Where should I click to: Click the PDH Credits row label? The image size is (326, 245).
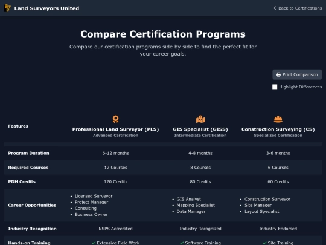click(22, 182)
